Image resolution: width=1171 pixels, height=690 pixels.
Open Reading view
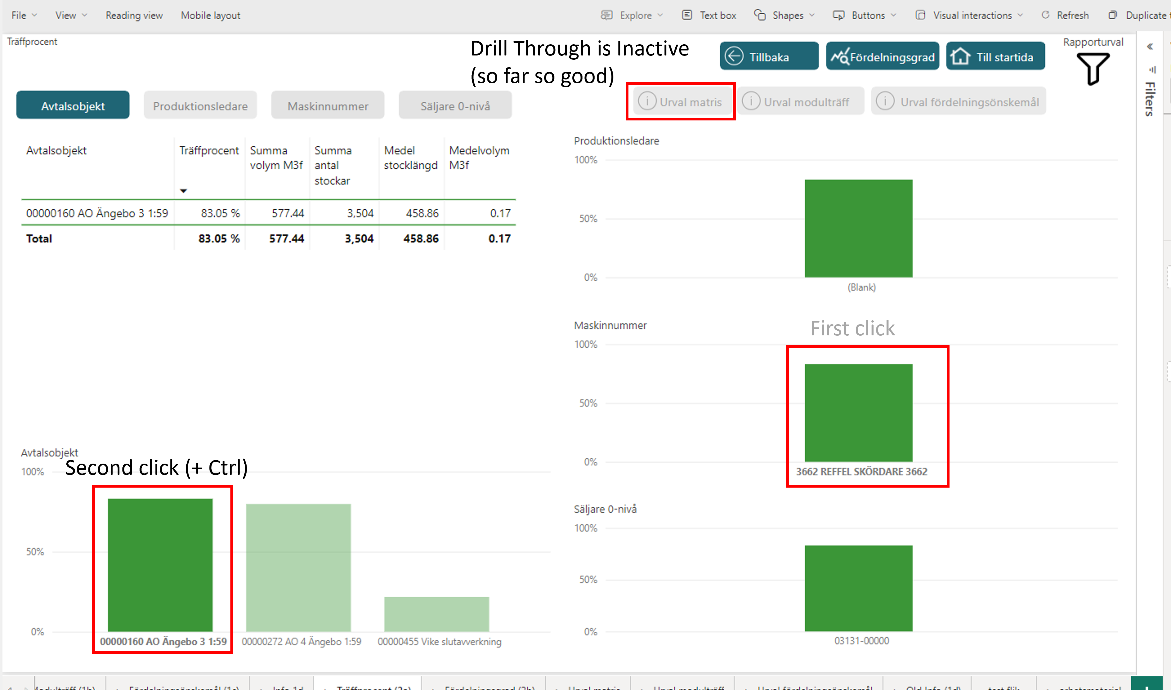(134, 15)
